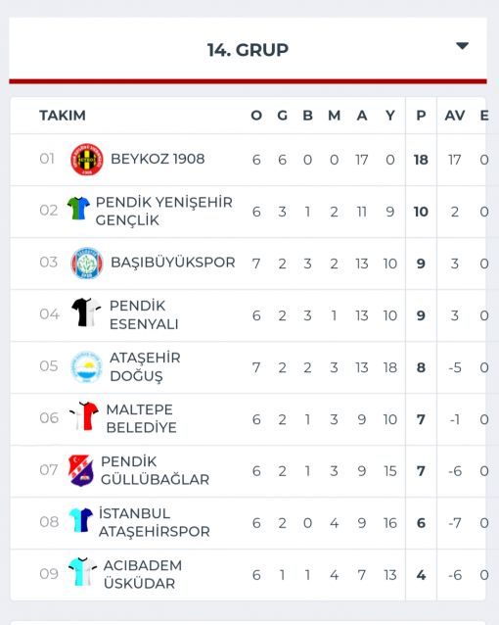
Task: Click the P points column header
Action: pyautogui.click(x=421, y=116)
